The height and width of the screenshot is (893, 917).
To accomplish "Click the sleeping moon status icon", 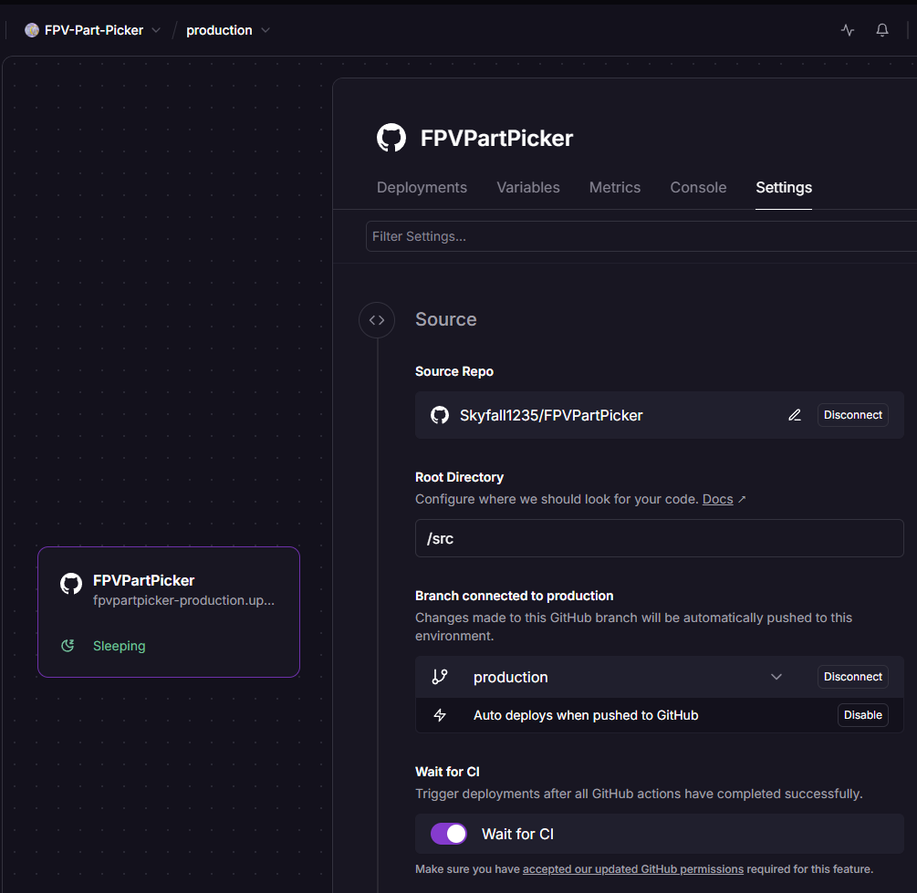I will point(68,646).
